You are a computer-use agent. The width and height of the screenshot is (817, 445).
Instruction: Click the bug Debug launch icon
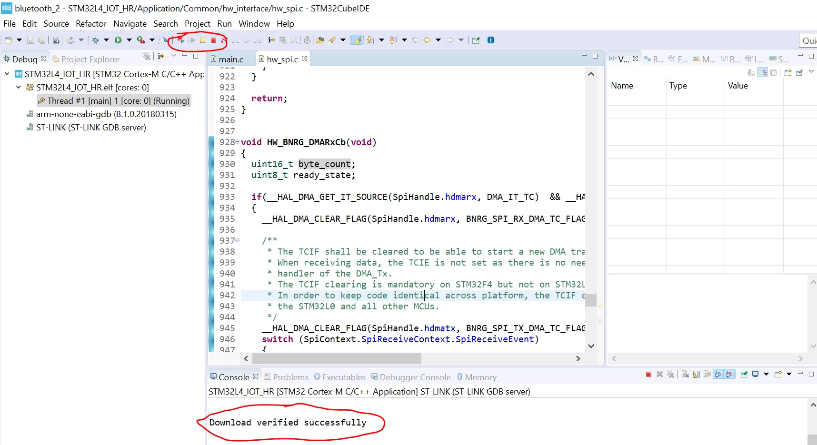pyautogui.click(x=95, y=40)
